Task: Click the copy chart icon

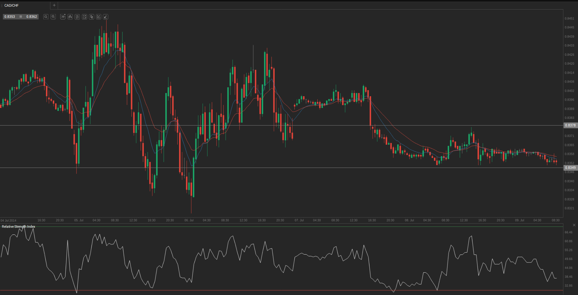Action: [x=92, y=17]
